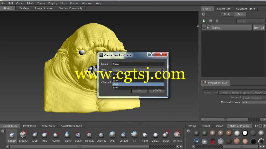Select the Wax sculpt tool
This screenshot has width=266, height=149.
pos(112,136)
